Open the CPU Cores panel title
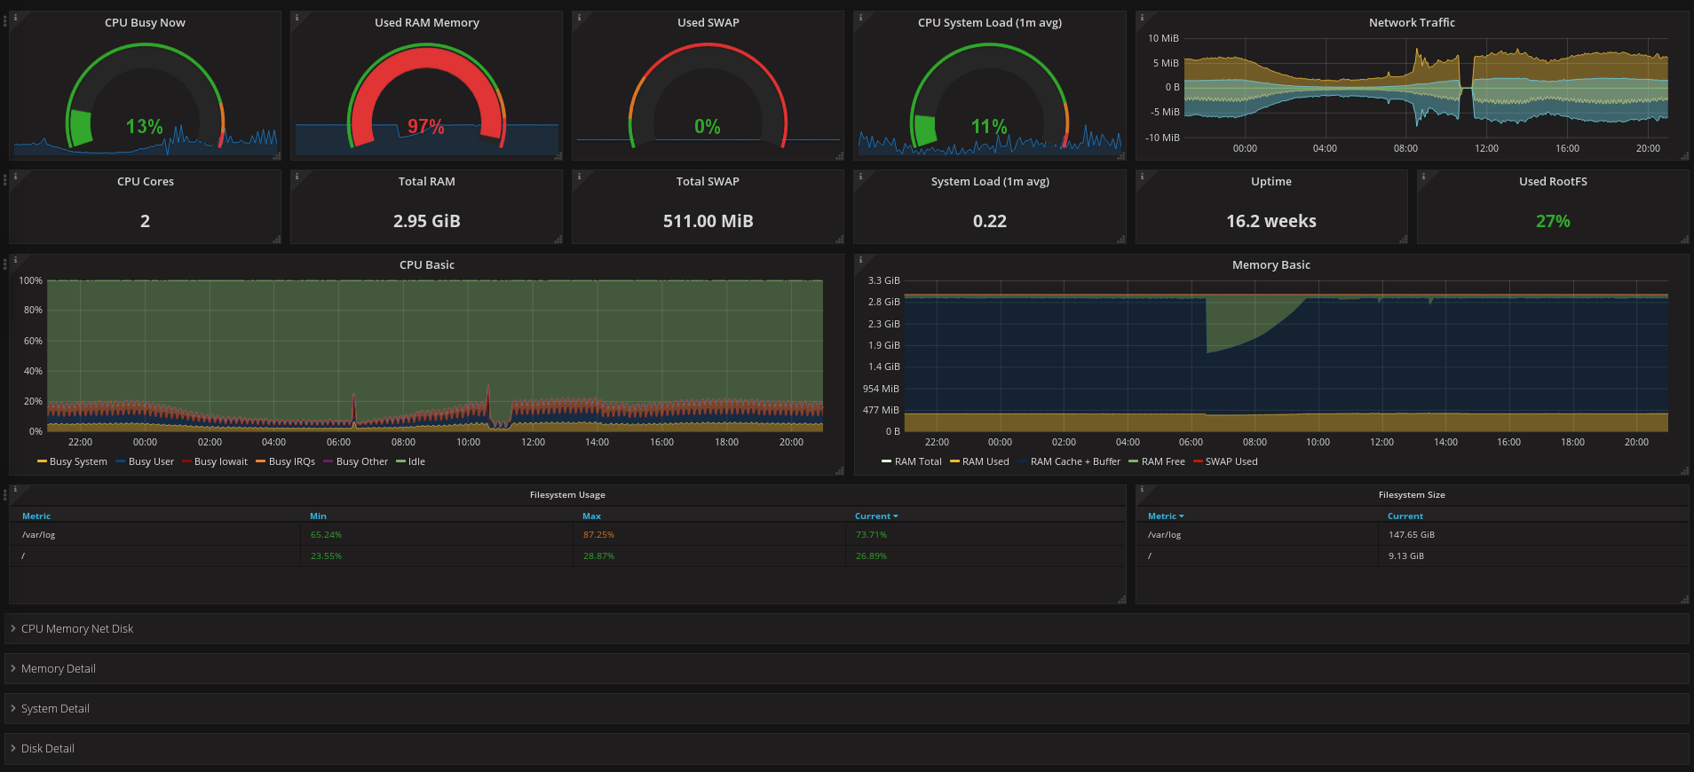Image resolution: width=1694 pixels, height=772 pixels. (x=146, y=181)
